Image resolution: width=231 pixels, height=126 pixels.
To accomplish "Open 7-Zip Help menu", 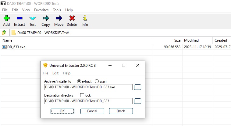I will point(69,10).
